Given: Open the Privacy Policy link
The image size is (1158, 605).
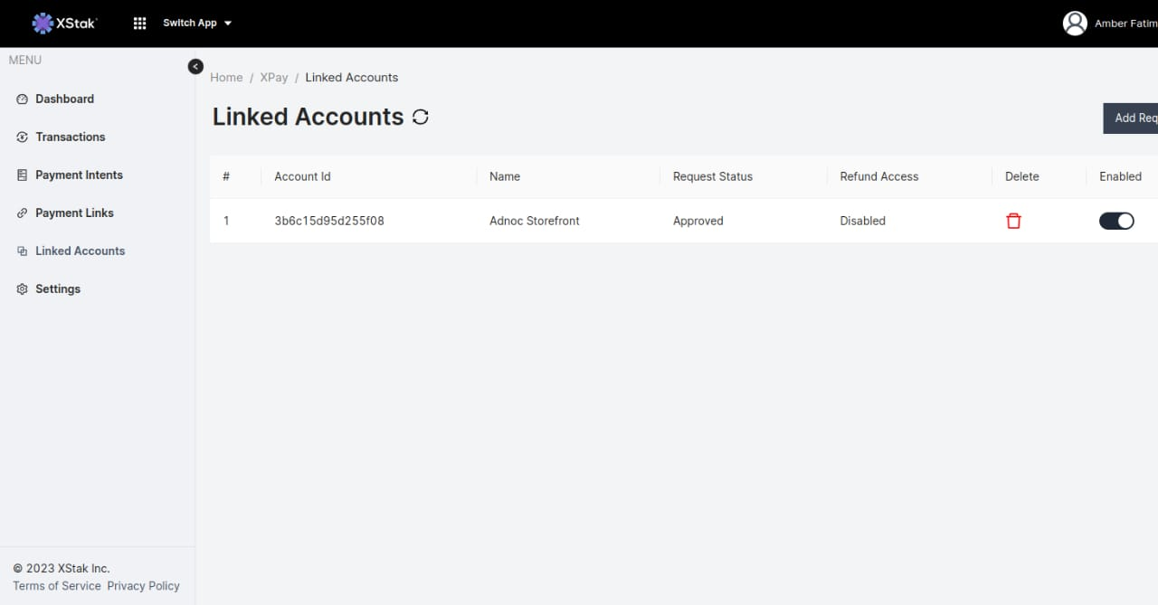Looking at the screenshot, I should [143, 586].
